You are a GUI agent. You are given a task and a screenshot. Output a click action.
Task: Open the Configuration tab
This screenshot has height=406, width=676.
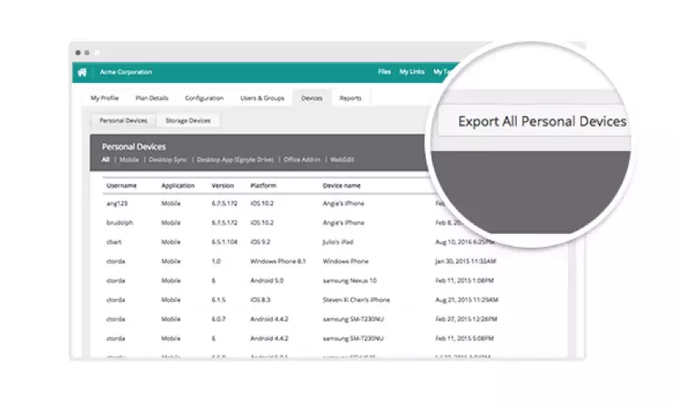pos(204,97)
